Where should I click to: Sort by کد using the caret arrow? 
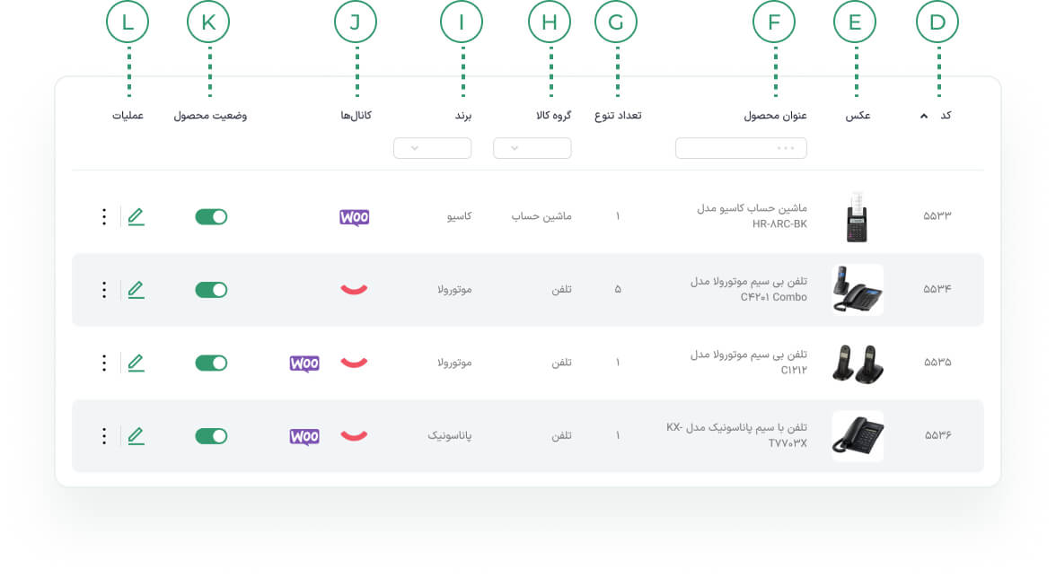point(924,116)
